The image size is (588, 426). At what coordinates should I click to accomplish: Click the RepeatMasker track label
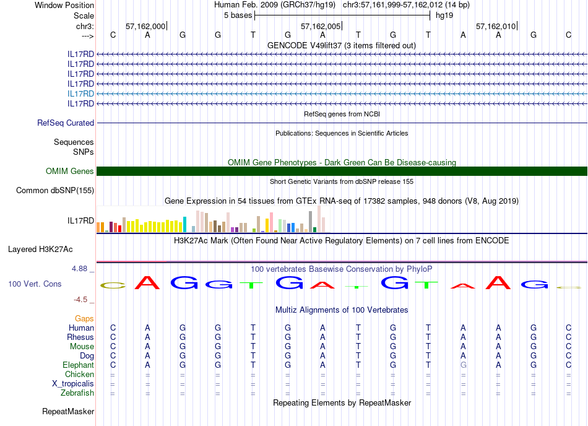click(68, 411)
